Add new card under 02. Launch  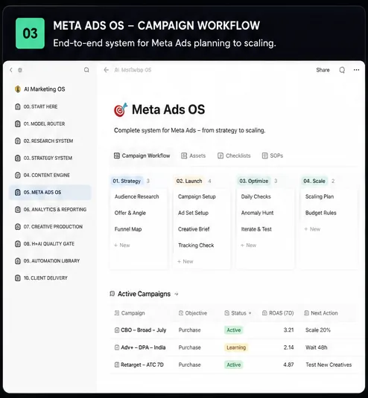[x=185, y=261]
